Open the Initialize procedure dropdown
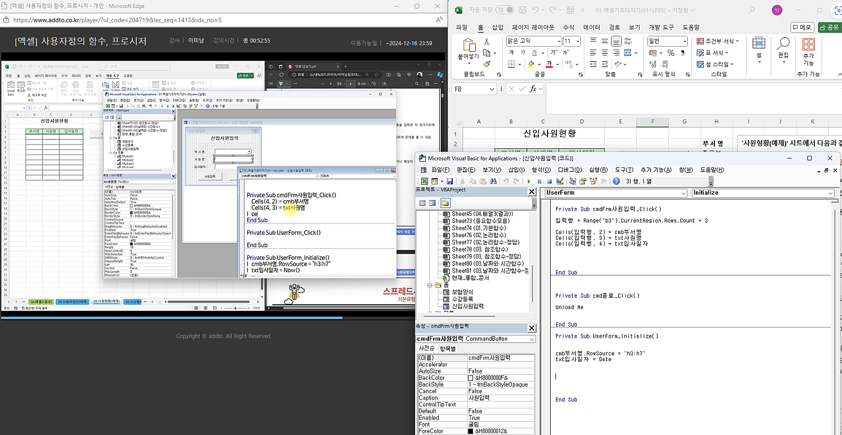Image resolution: width=842 pixels, height=435 pixels. [x=830, y=193]
